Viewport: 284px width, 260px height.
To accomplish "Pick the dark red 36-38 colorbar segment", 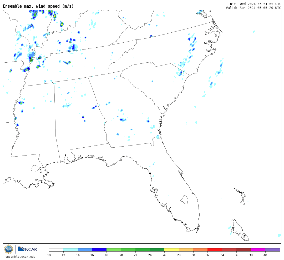I will tap(244, 250).
